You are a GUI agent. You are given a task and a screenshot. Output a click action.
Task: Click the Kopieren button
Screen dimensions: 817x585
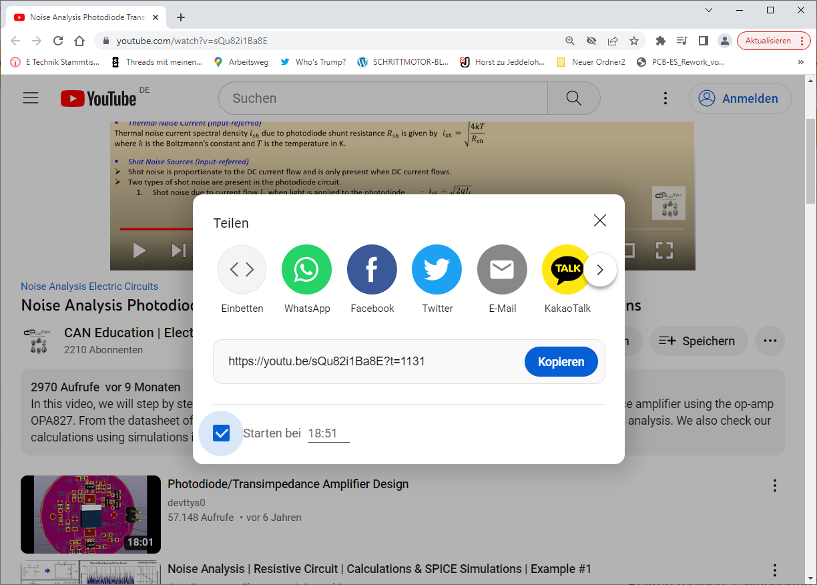(561, 361)
